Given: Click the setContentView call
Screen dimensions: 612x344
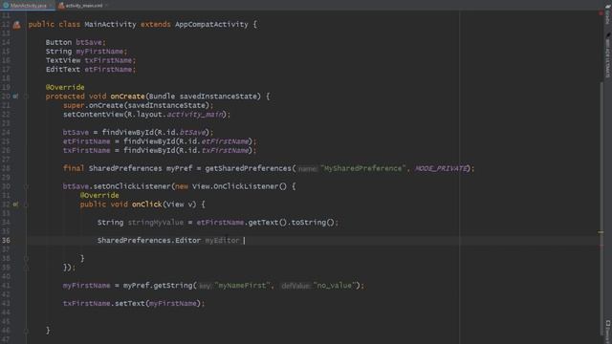Looking at the screenshot, I should coord(94,115).
